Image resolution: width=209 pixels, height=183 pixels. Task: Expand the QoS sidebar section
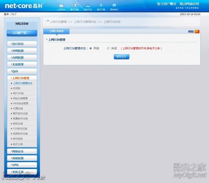22,71
